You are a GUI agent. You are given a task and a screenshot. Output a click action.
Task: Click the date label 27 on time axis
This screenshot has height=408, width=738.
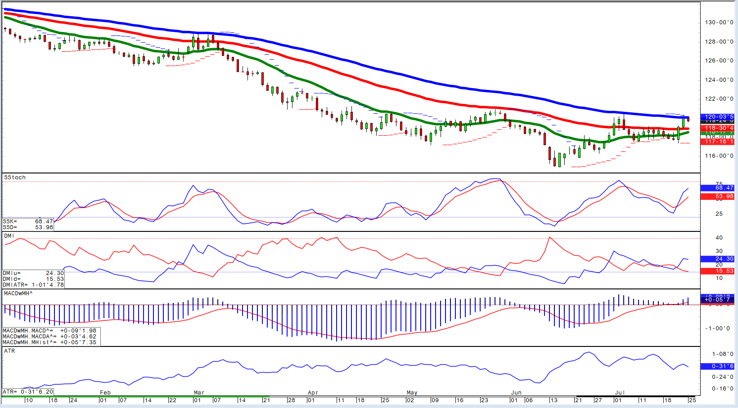point(598,400)
